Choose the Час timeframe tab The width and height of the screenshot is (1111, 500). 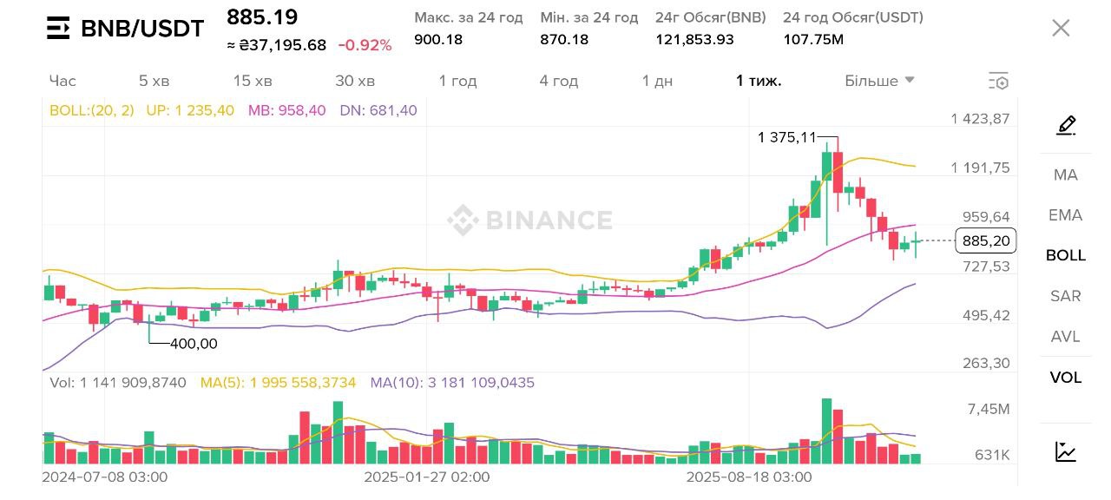coord(62,81)
